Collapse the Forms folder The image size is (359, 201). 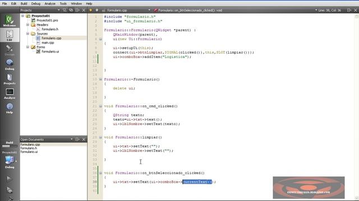pyautogui.click(x=27, y=47)
